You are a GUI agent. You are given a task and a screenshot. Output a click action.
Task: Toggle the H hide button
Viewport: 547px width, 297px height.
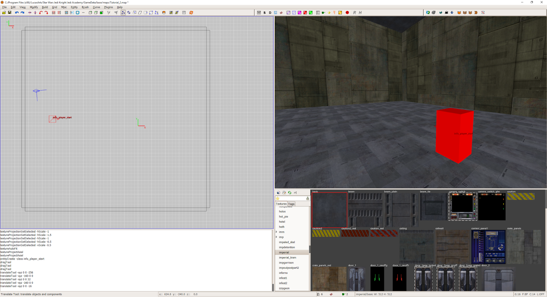pyautogui.click(x=360, y=13)
